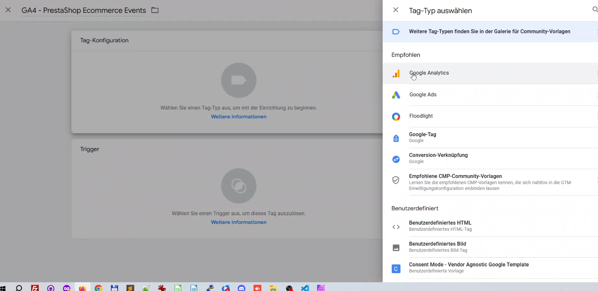Click the Wählen Sie einen Trigger aus hint
This screenshot has height=291, width=598.
[x=238, y=214]
